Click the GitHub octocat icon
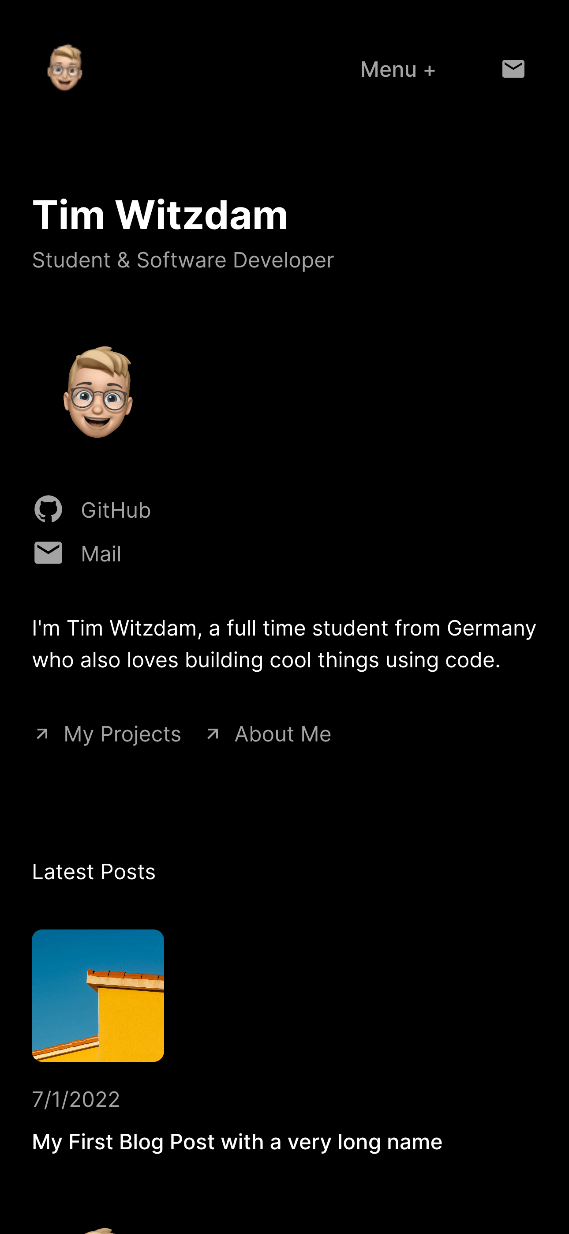The width and height of the screenshot is (569, 1234). [49, 509]
